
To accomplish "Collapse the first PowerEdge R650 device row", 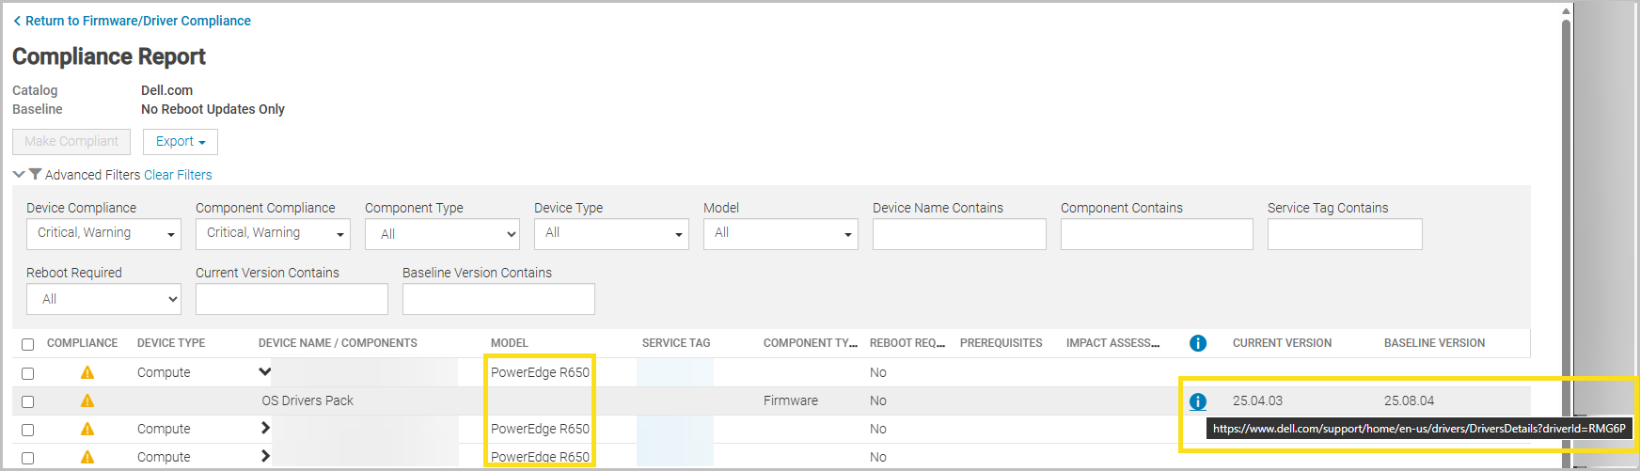I will tap(265, 371).
